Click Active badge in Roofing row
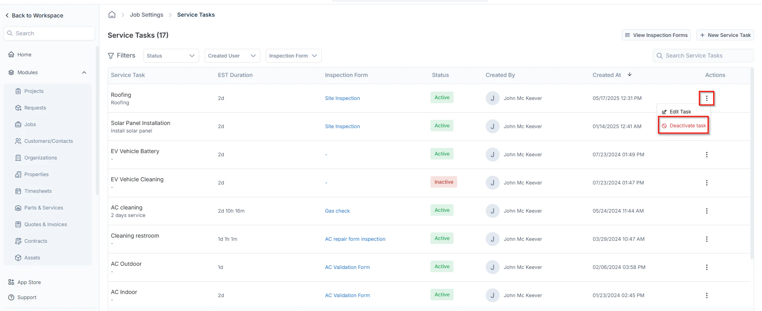Screen dimensions: 762x311 [x=442, y=98]
